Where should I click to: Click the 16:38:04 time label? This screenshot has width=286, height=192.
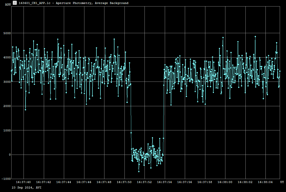265,182
